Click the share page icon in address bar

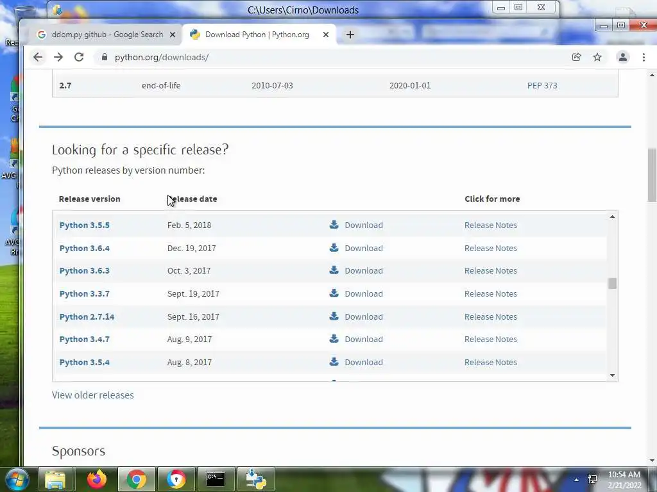(x=577, y=57)
